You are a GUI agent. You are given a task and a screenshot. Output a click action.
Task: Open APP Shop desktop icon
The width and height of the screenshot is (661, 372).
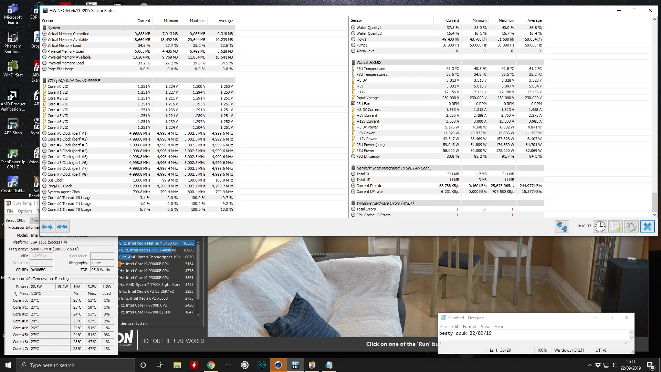point(13,127)
